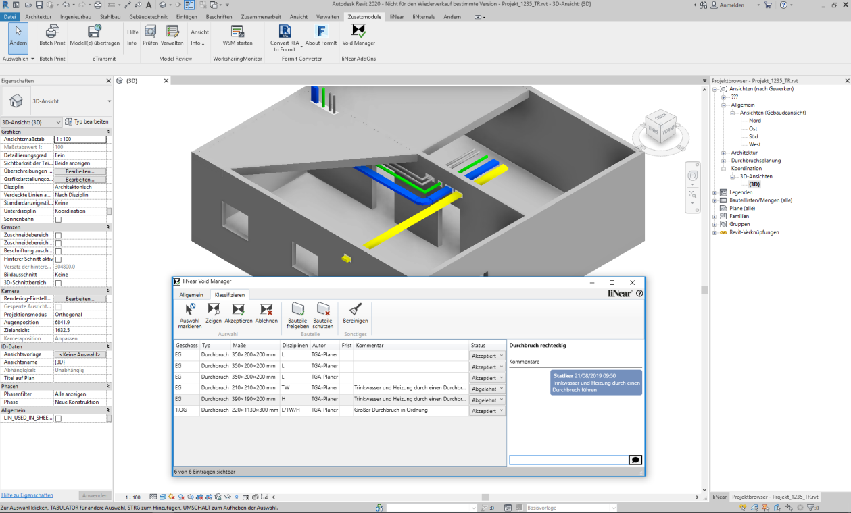Click Bearbeiten for Überschreibungen
The height and width of the screenshot is (513, 851).
tap(80, 171)
